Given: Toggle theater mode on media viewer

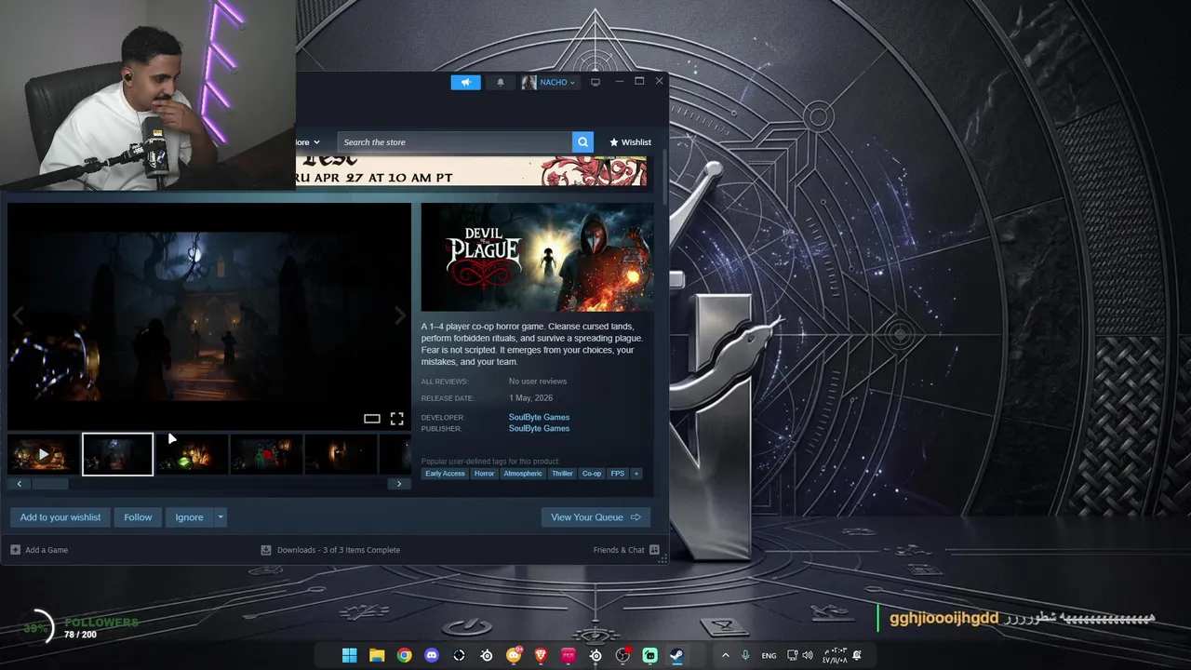Looking at the screenshot, I should pos(371,419).
